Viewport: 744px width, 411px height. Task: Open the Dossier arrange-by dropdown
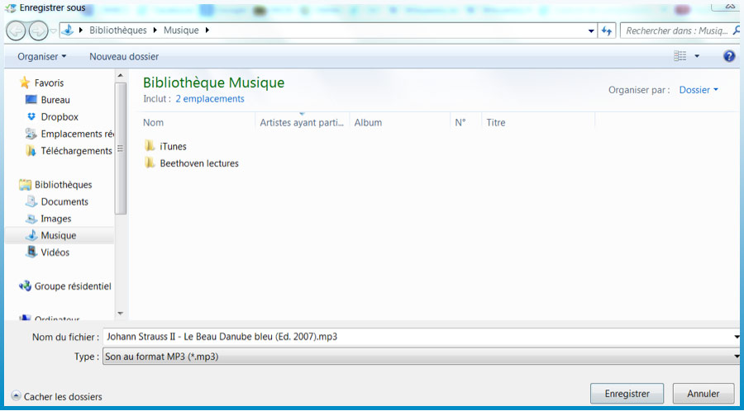(699, 90)
